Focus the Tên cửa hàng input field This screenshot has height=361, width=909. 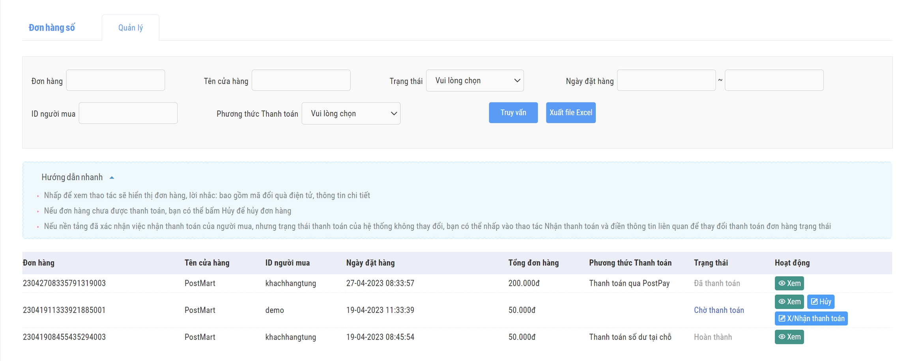(301, 80)
